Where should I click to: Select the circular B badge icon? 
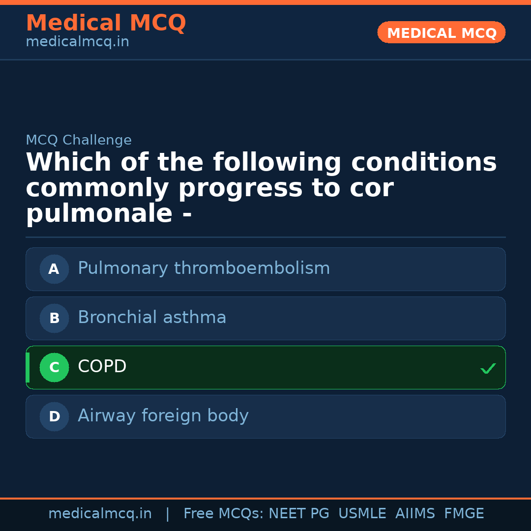(54, 318)
